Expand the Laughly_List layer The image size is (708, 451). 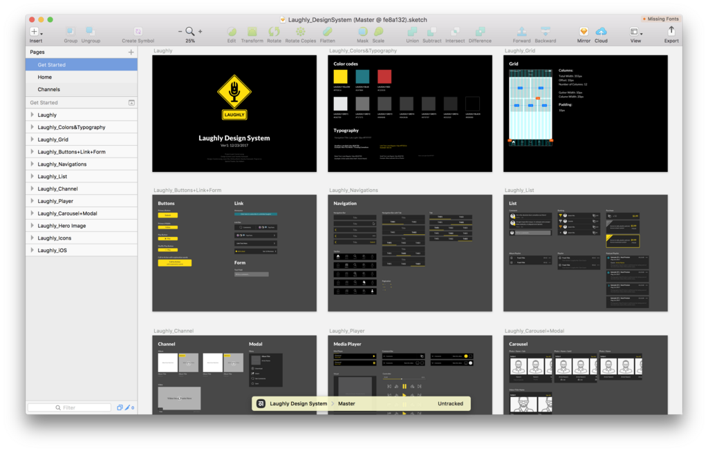coord(32,176)
